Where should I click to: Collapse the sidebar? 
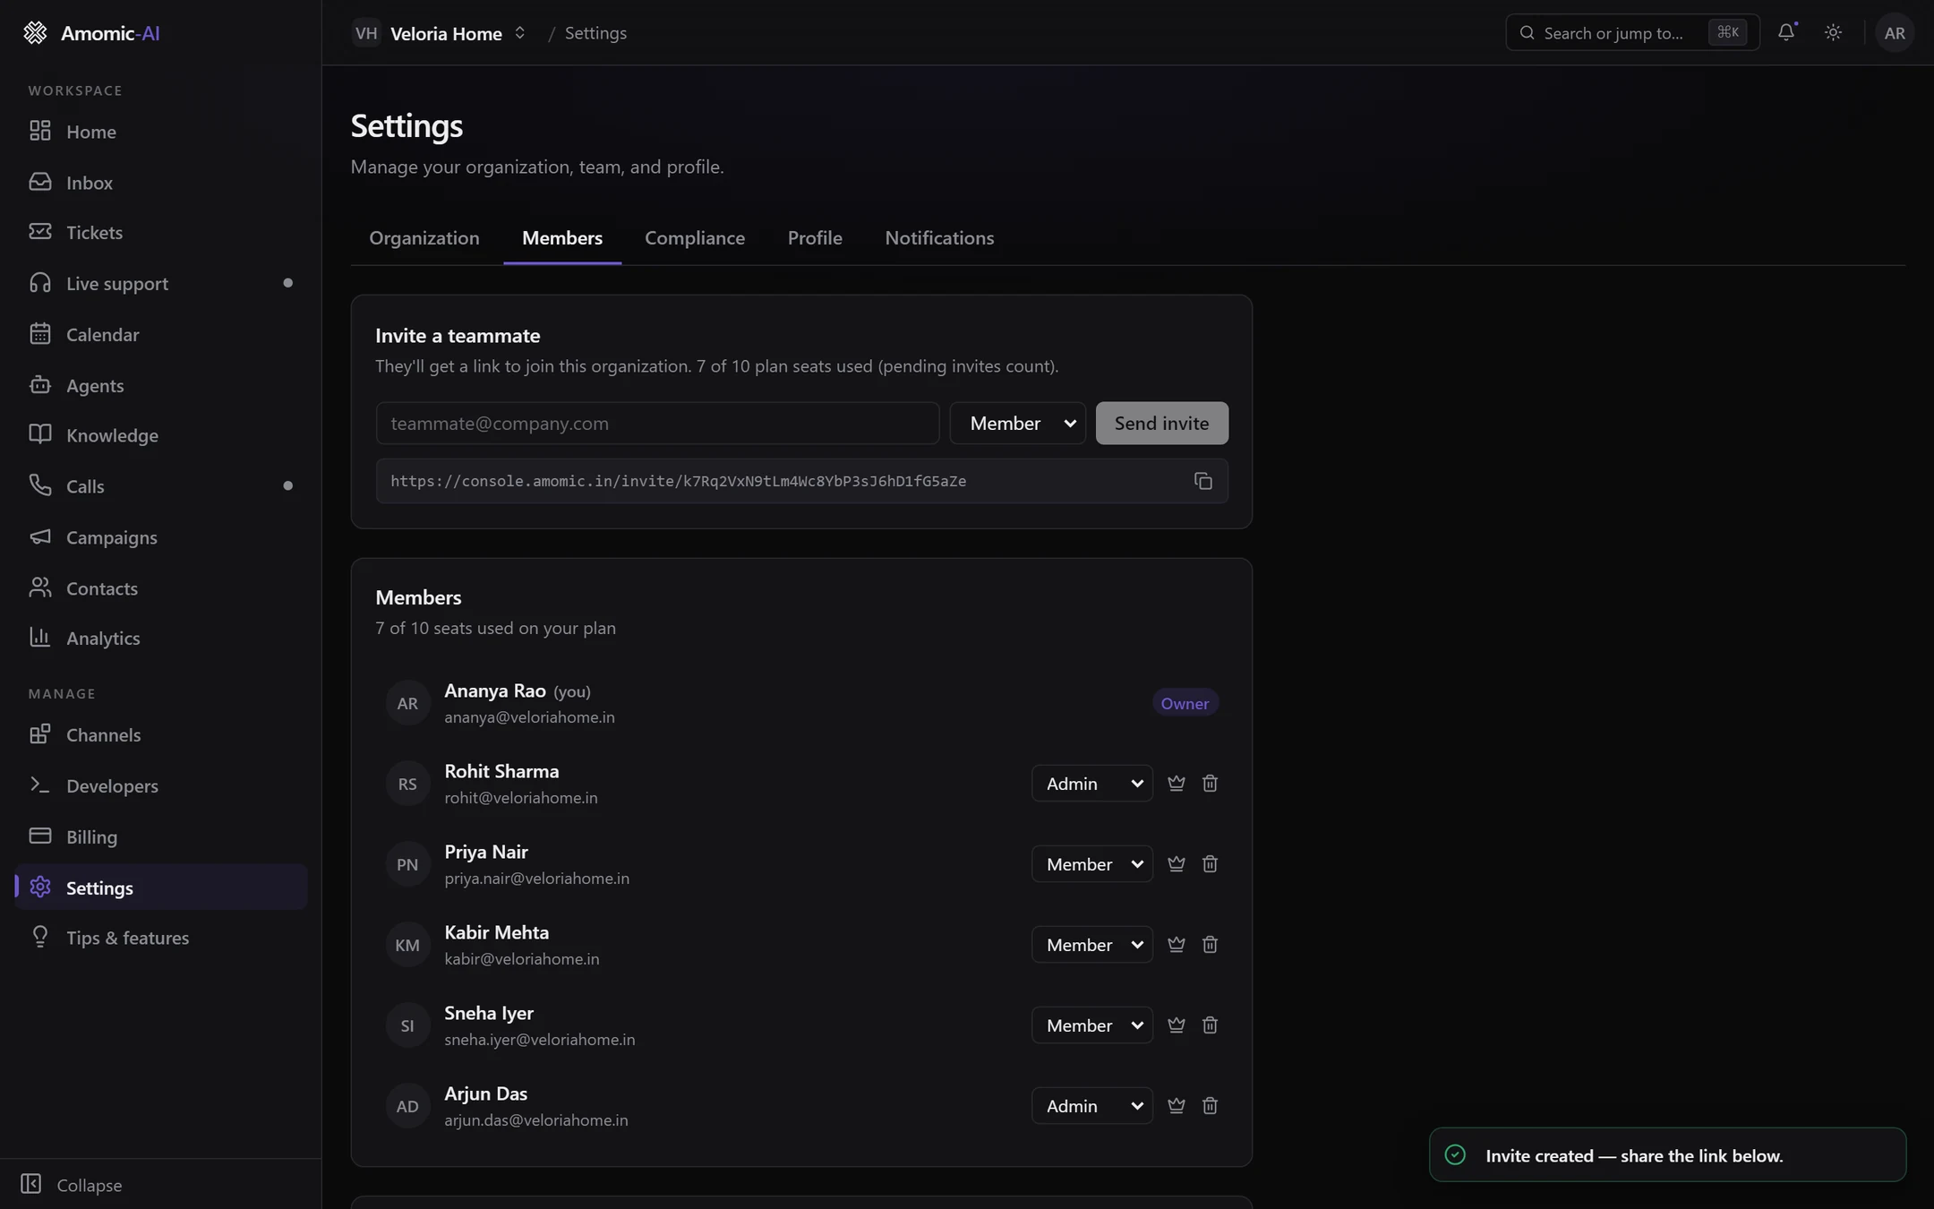(x=72, y=1185)
